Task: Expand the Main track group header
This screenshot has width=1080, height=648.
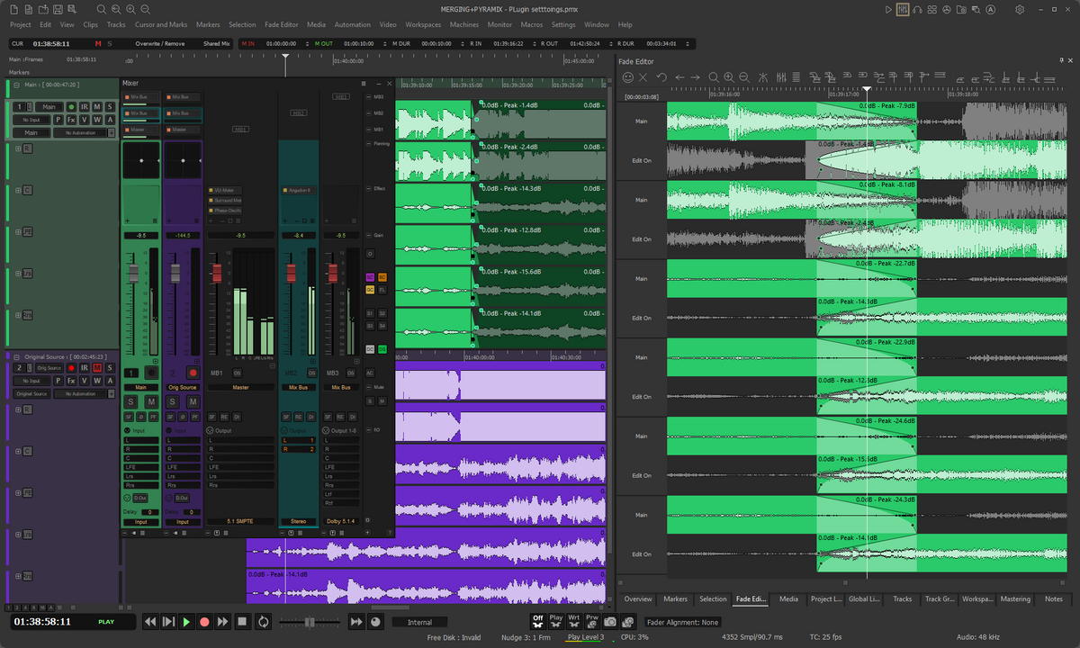Action: coord(16,85)
